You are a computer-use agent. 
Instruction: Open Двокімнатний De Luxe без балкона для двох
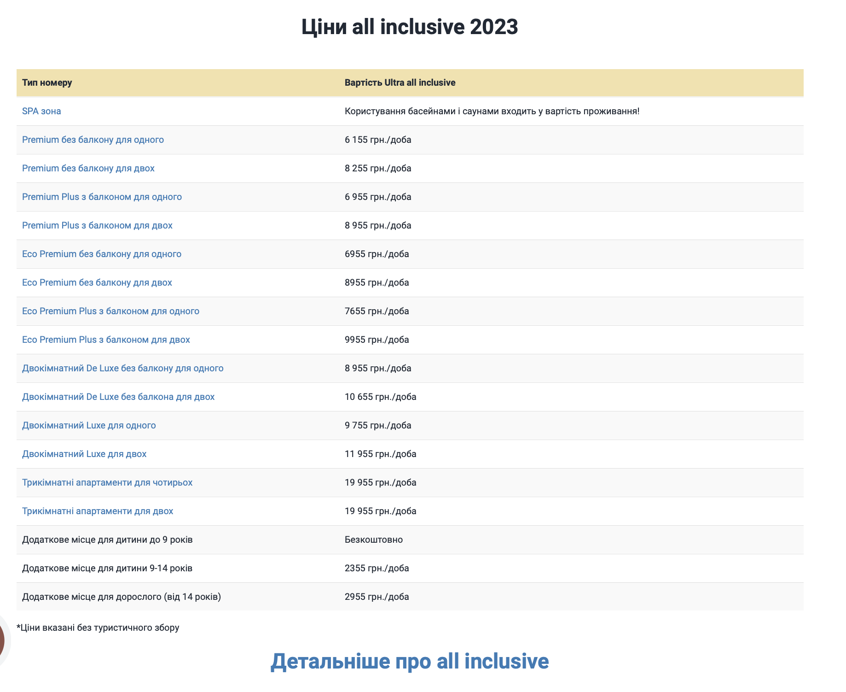tap(118, 397)
